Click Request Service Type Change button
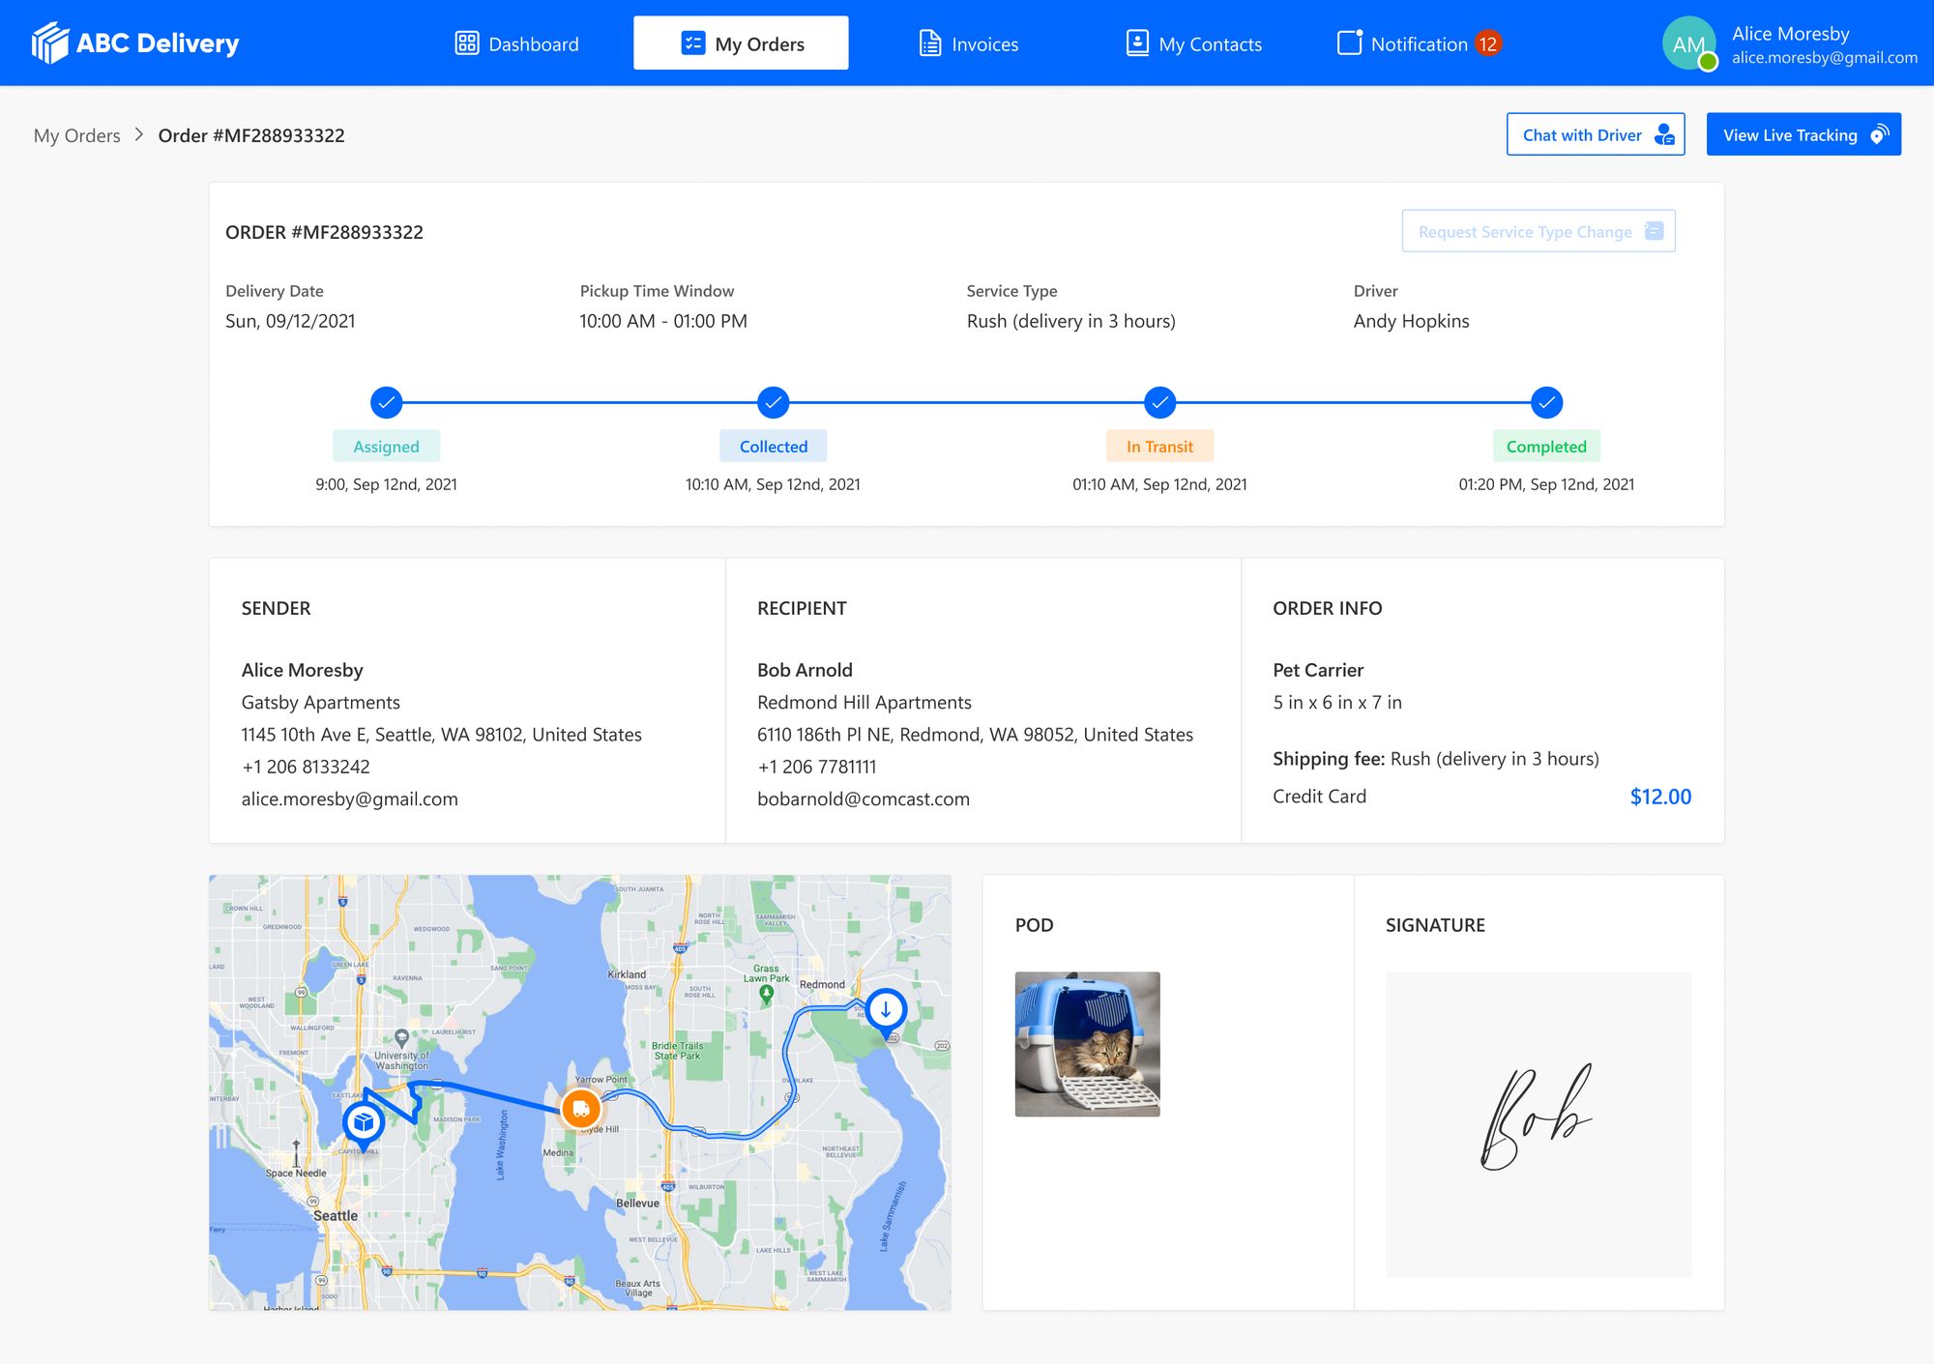This screenshot has width=1934, height=1364. 1538,232
